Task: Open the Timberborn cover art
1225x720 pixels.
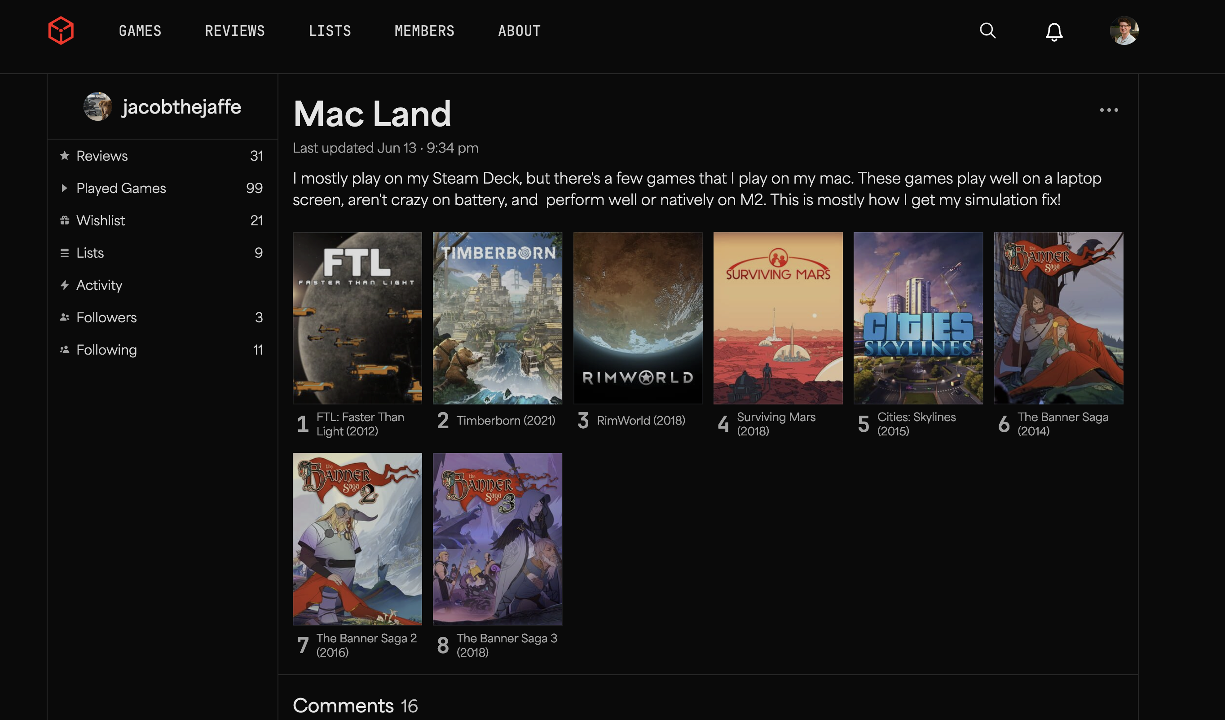Action: coord(497,318)
